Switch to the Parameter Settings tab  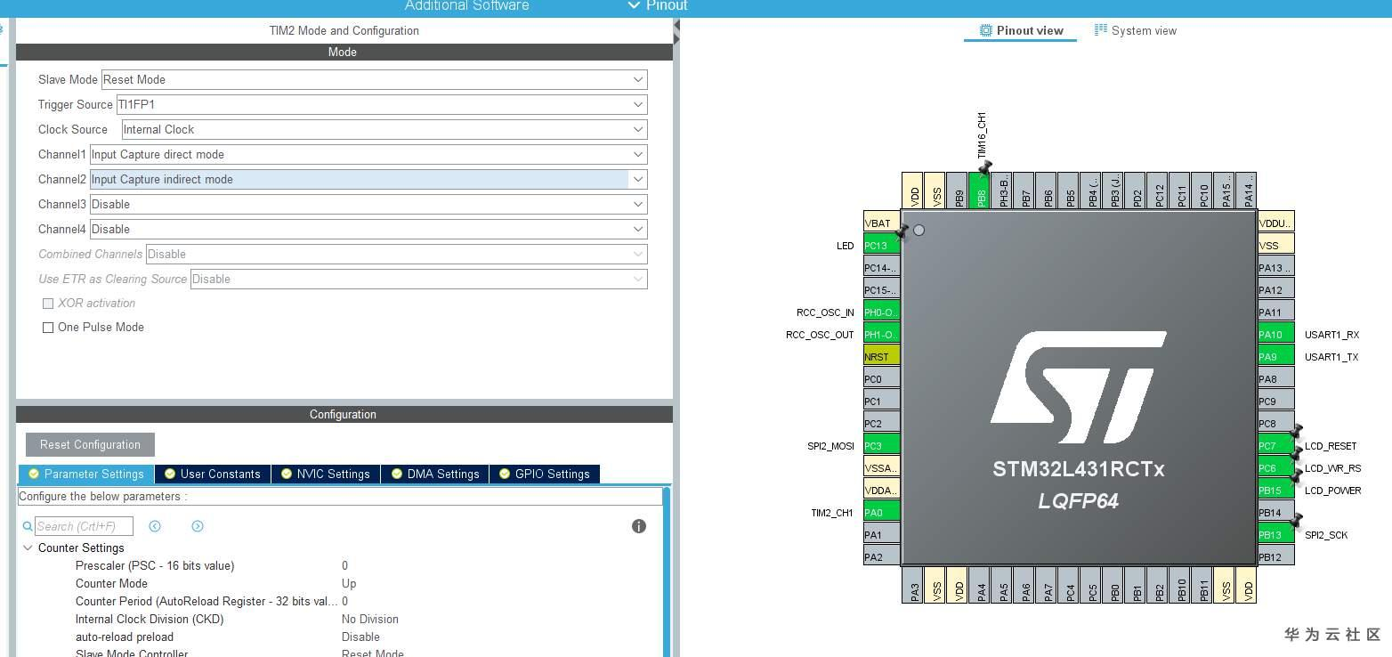pos(86,474)
